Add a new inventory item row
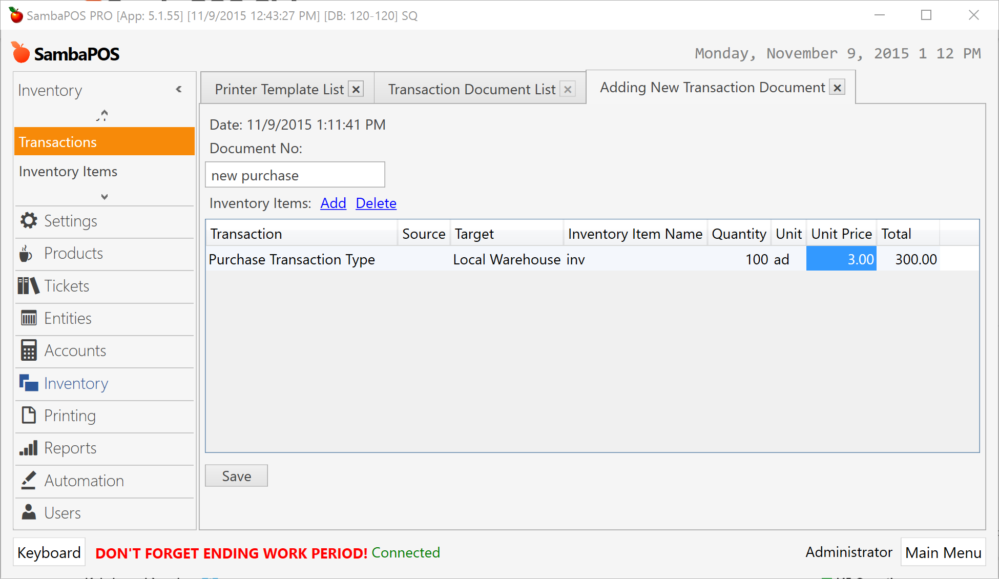The height and width of the screenshot is (579, 999). tap(333, 203)
